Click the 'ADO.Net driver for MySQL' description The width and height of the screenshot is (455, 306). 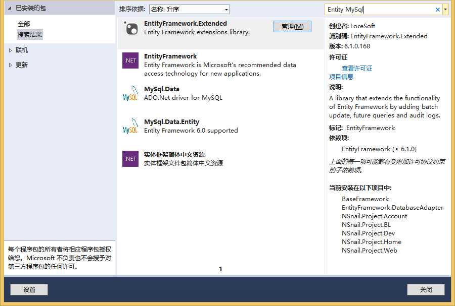[183, 98]
